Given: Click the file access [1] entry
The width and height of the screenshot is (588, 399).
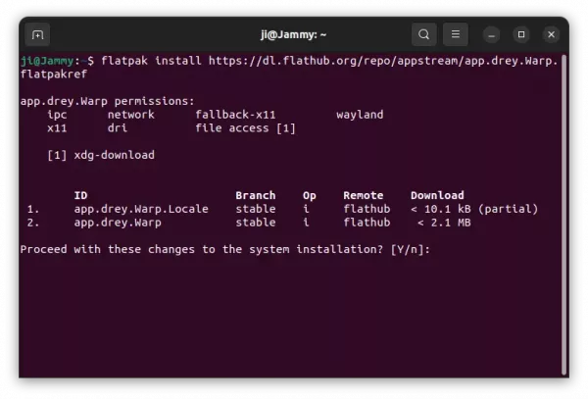Looking at the screenshot, I should pos(245,128).
